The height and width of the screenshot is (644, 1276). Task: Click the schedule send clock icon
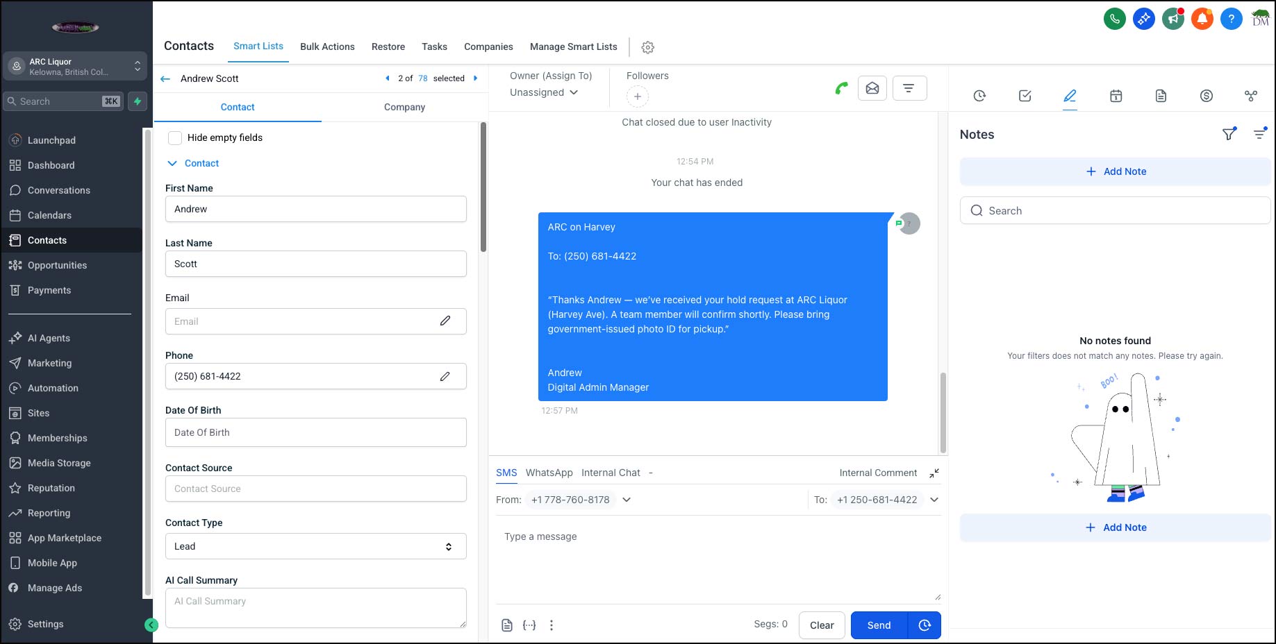925,625
